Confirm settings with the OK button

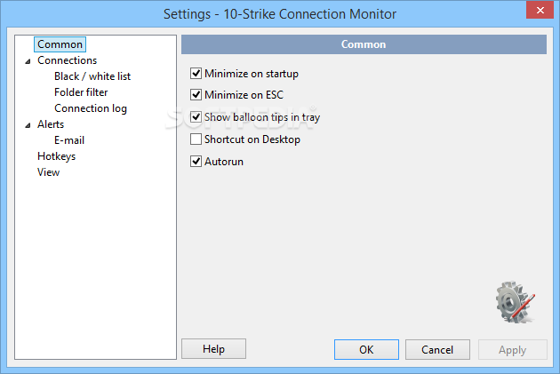coord(366,349)
